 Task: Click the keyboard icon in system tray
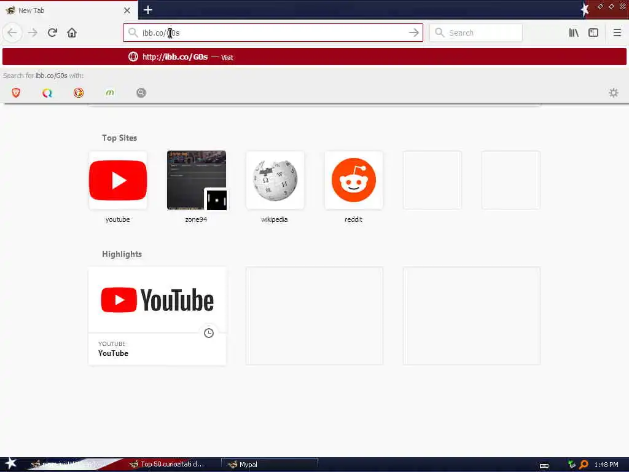[544, 466]
